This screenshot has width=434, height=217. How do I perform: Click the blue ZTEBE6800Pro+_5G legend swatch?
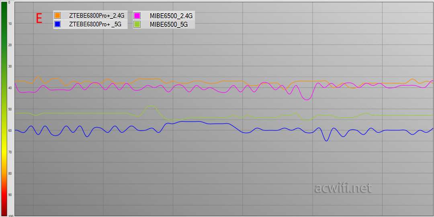[57, 25]
